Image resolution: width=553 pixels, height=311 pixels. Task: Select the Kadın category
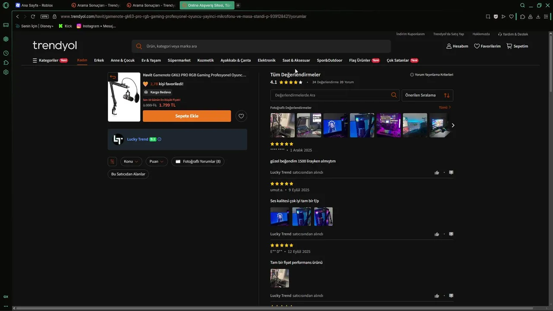(x=82, y=60)
